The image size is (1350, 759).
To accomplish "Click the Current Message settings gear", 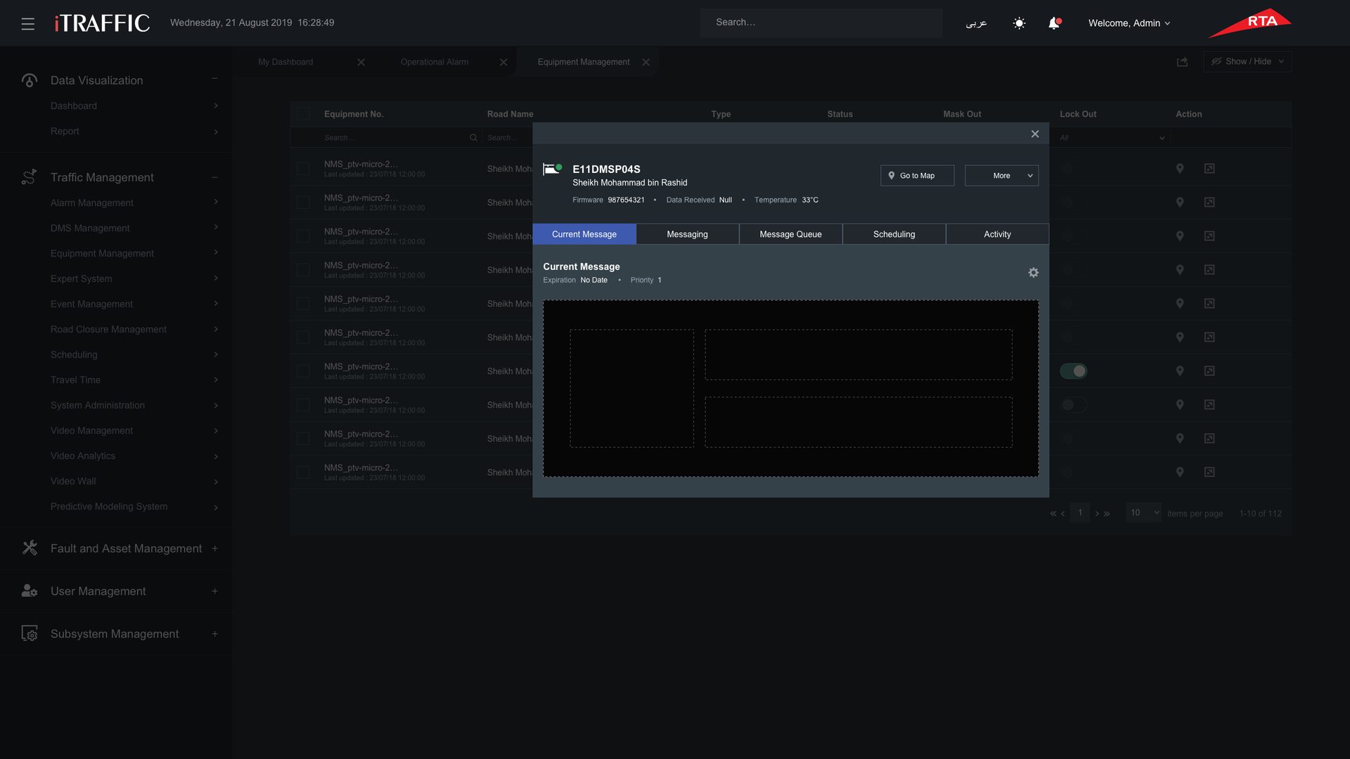I will pos(1033,273).
